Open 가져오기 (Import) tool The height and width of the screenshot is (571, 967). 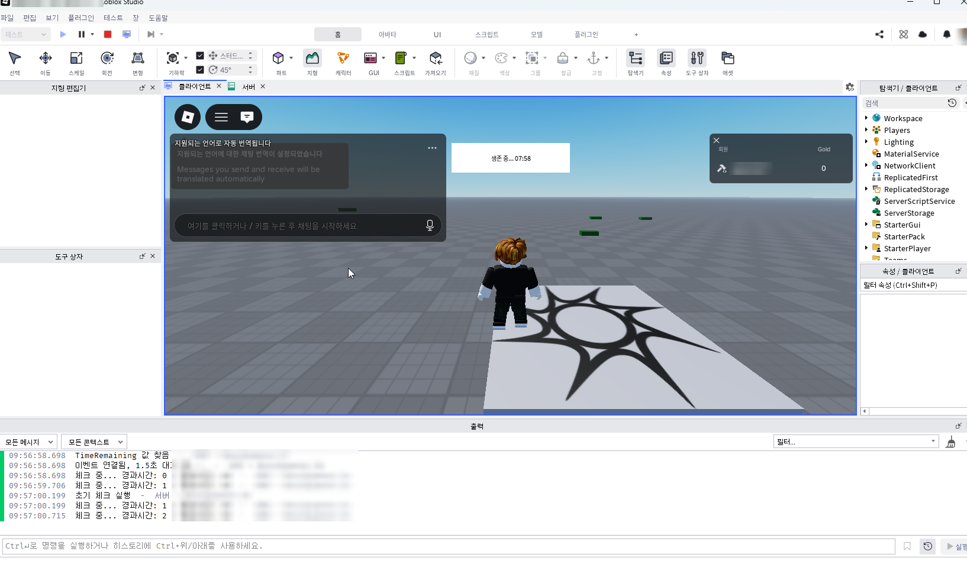[436, 63]
